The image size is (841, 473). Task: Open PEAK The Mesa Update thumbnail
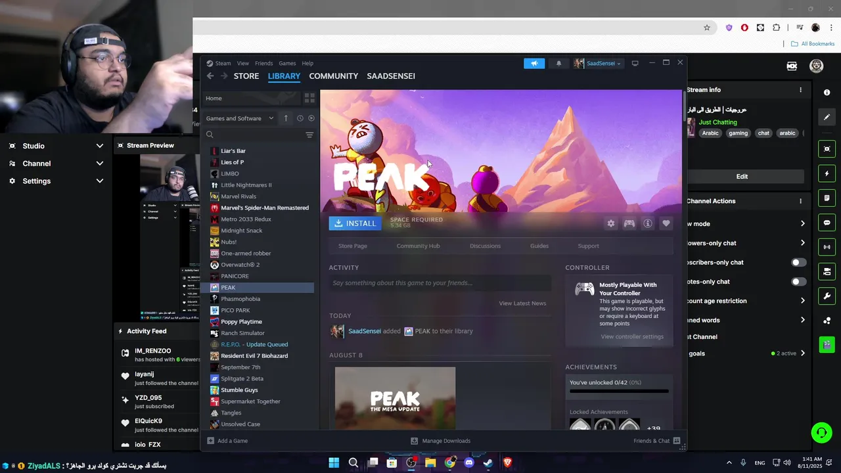click(x=395, y=398)
